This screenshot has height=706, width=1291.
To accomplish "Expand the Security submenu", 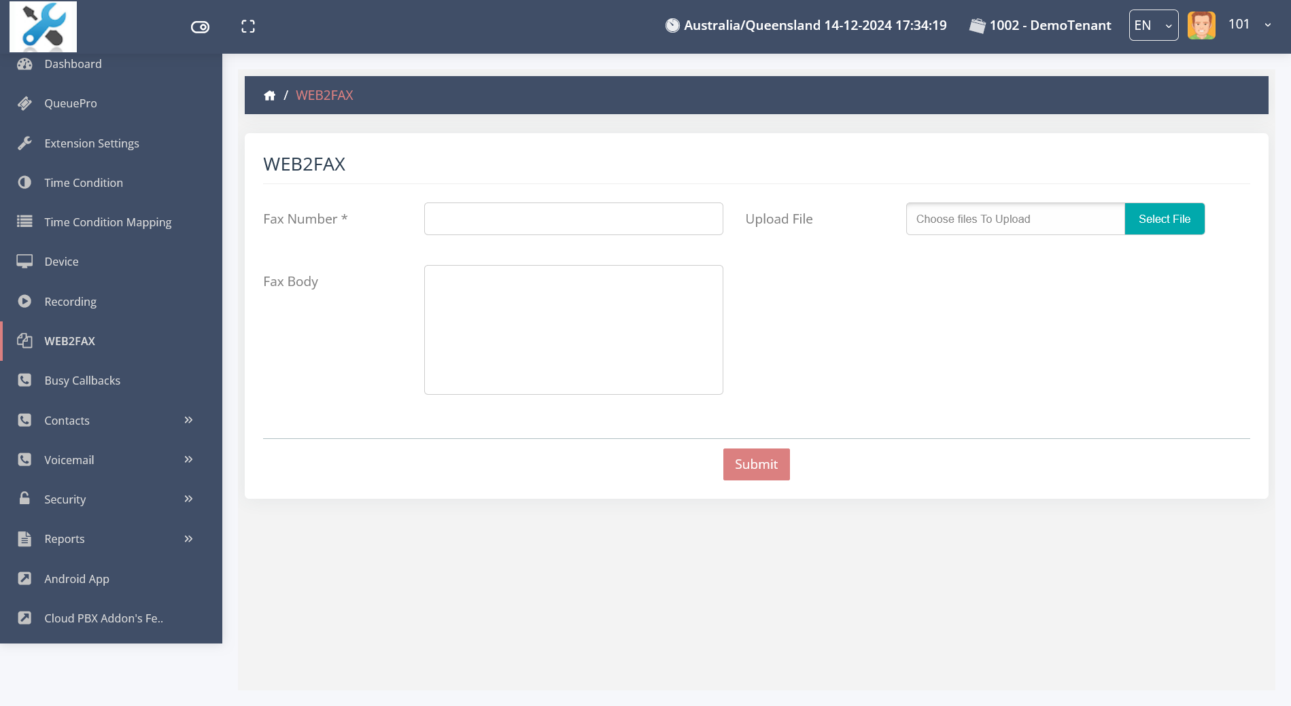I will pyautogui.click(x=188, y=499).
